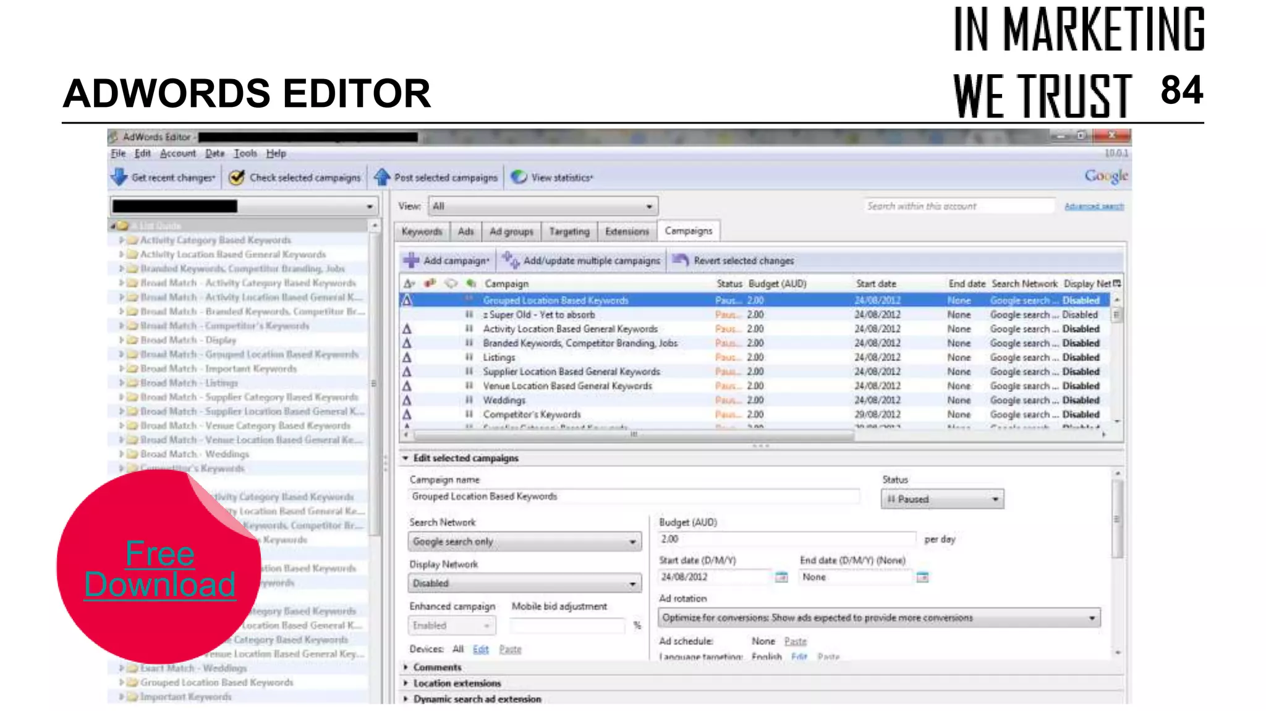Image resolution: width=1266 pixels, height=711 pixels.
Task: Select Broad Match - Listings tree item
Action: [189, 383]
